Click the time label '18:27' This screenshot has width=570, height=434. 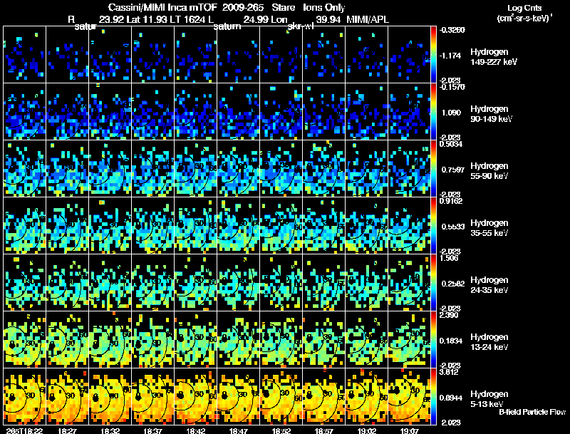[67, 430]
